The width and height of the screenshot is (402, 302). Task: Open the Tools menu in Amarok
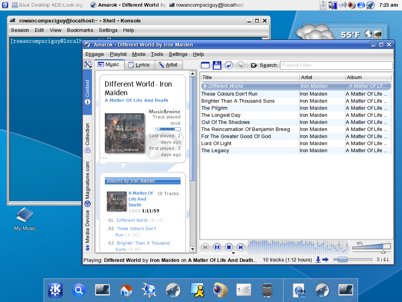[157, 54]
